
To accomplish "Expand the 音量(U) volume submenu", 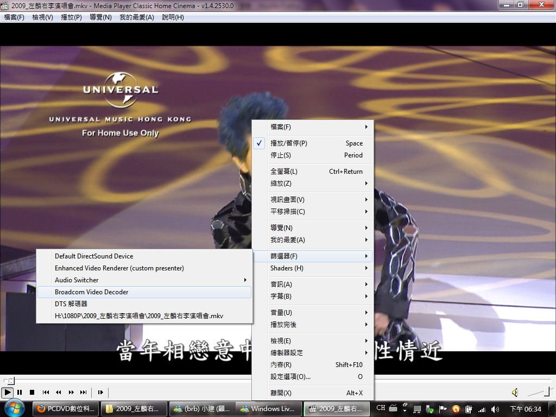I will pyautogui.click(x=313, y=312).
